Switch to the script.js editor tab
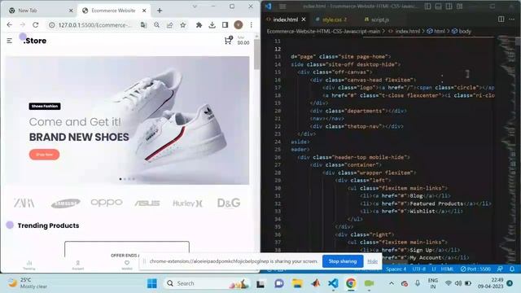This screenshot has width=521, height=293. point(380,20)
